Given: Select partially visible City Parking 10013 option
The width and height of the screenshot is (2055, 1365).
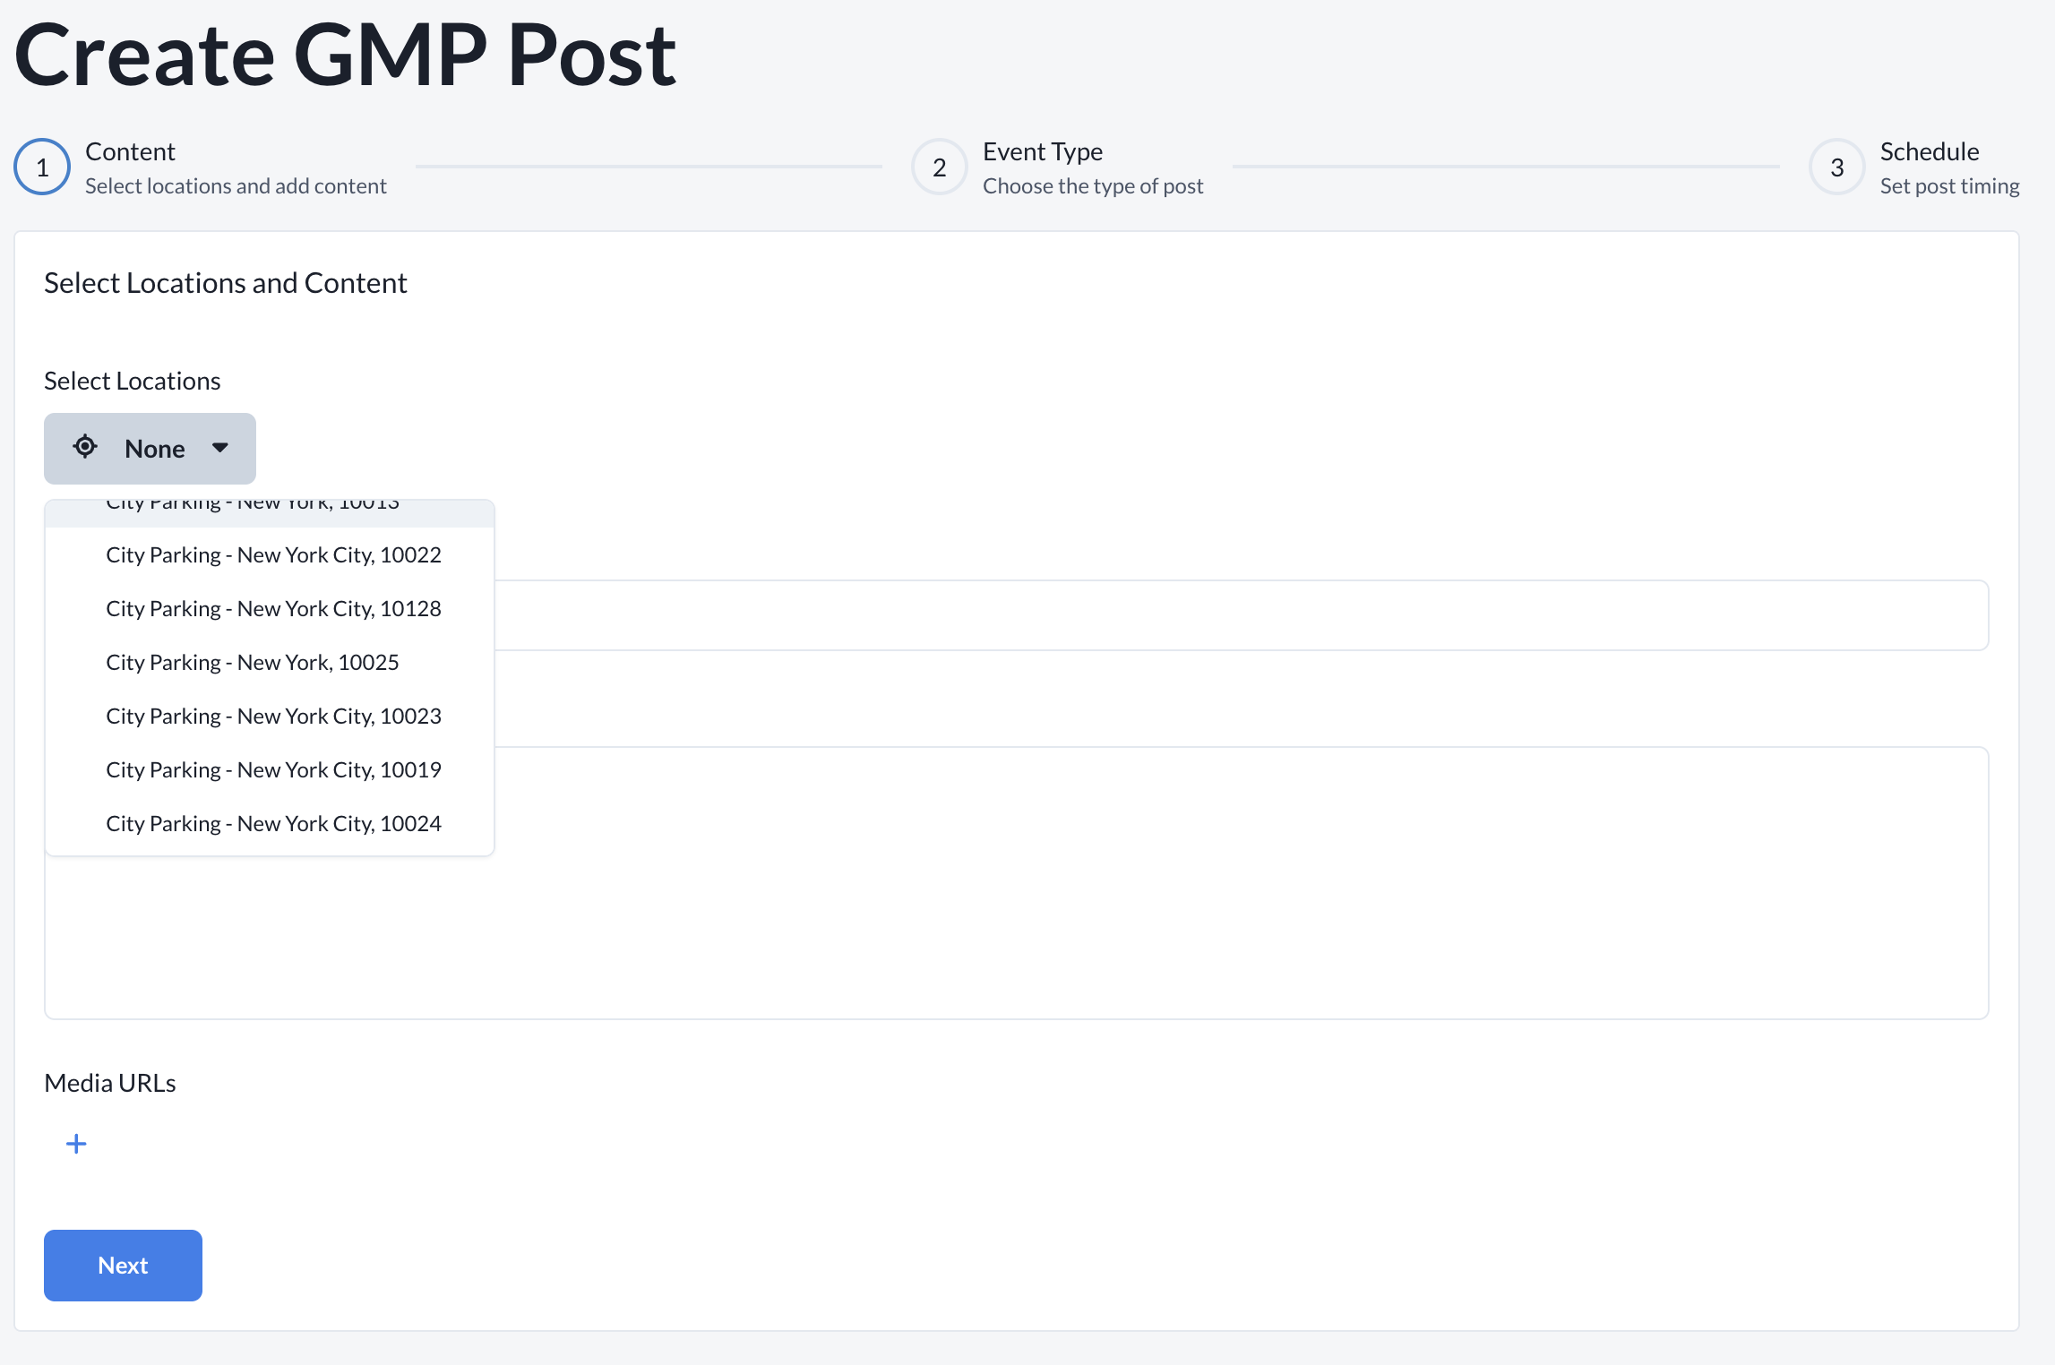Looking at the screenshot, I should click(x=270, y=513).
